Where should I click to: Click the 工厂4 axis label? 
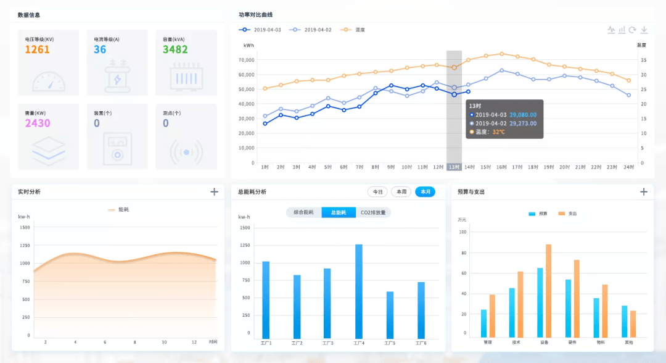[x=359, y=343]
